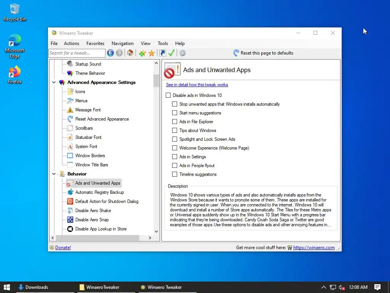
Task: Check Ads in Settings option
Action: 174,157
